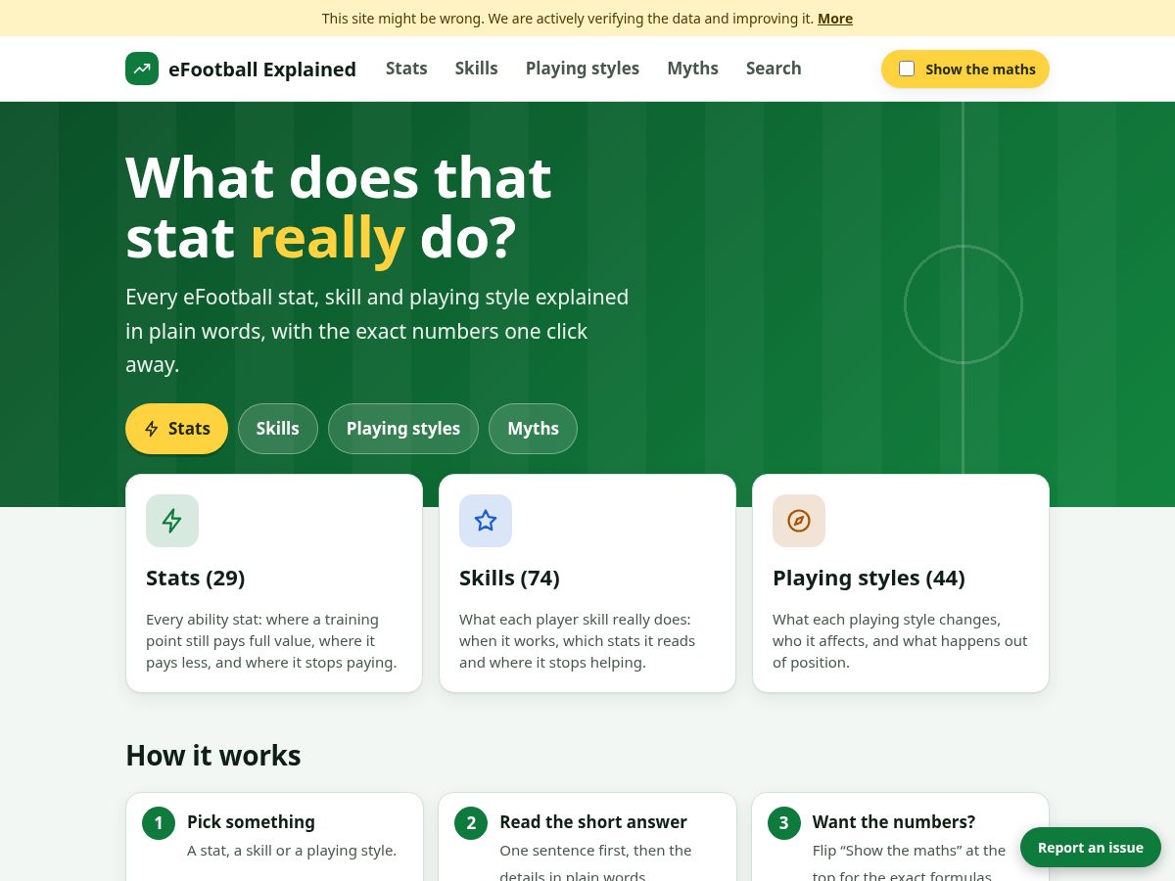Open Skills in the top navigation
Image resolution: width=1175 pixels, height=881 pixels.
(477, 69)
